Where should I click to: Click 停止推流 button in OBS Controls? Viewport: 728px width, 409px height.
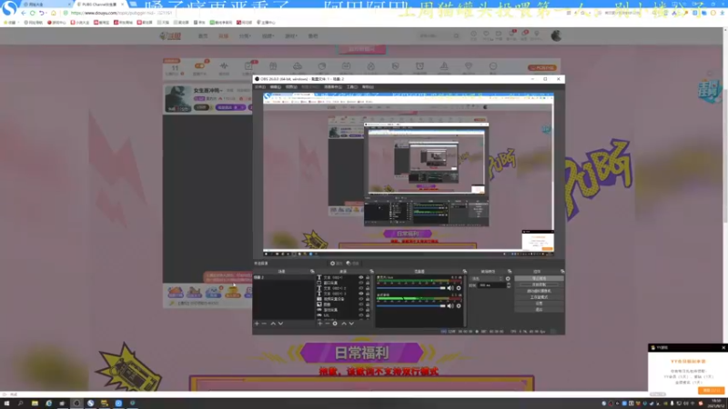(539, 278)
